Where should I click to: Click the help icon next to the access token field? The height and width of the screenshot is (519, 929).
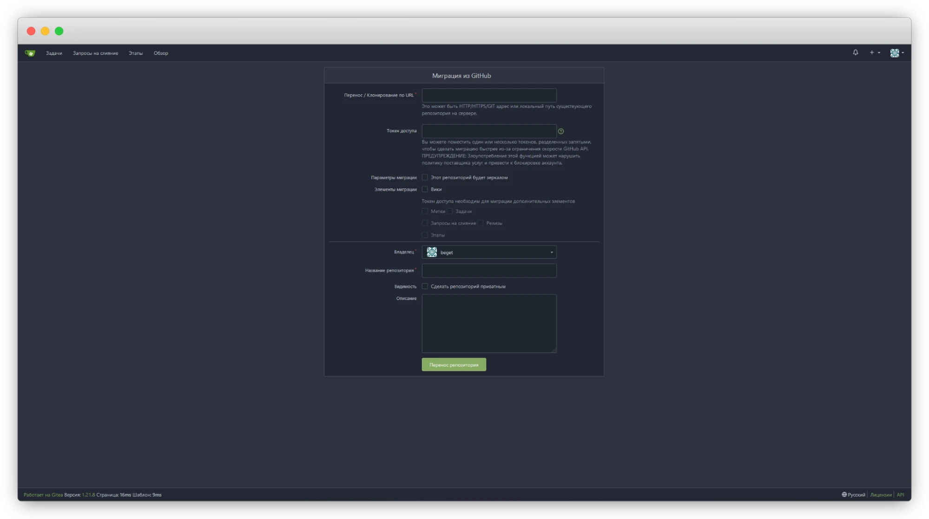pos(561,131)
